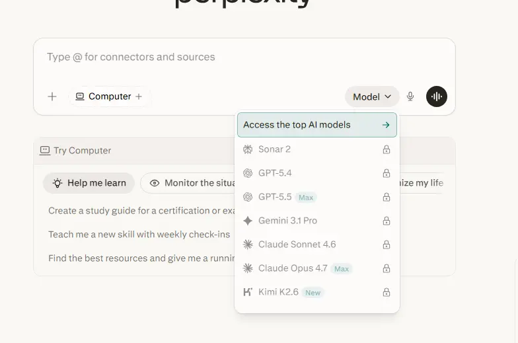This screenshot has width=518, height=343.
Task: Pick Kimi K2.6 model
Action: 317,292
